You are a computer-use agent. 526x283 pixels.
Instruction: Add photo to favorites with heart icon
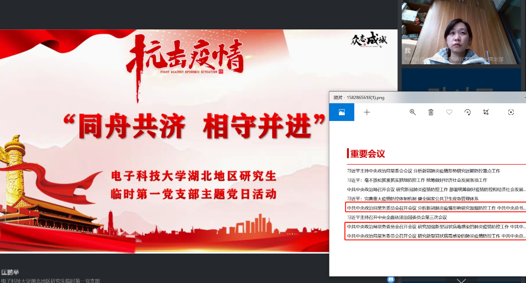point(449,112)
